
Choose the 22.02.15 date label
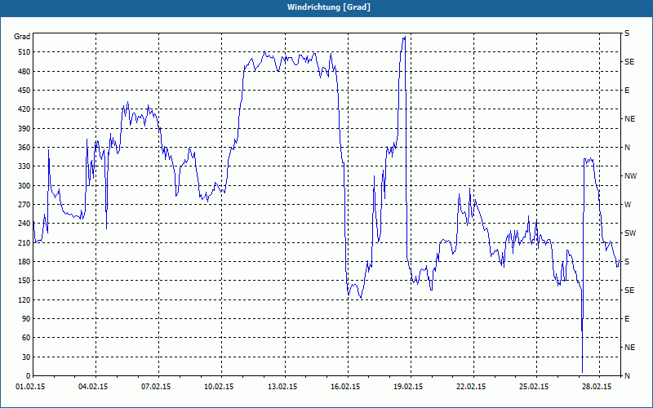click(x=472, y=387)
